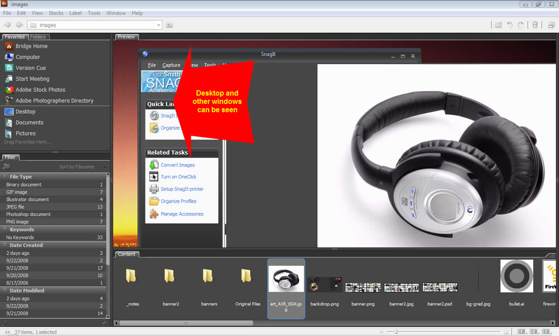Select the Content tab
This screenshot has height=336, width=559.
click(x=127, y=254)
